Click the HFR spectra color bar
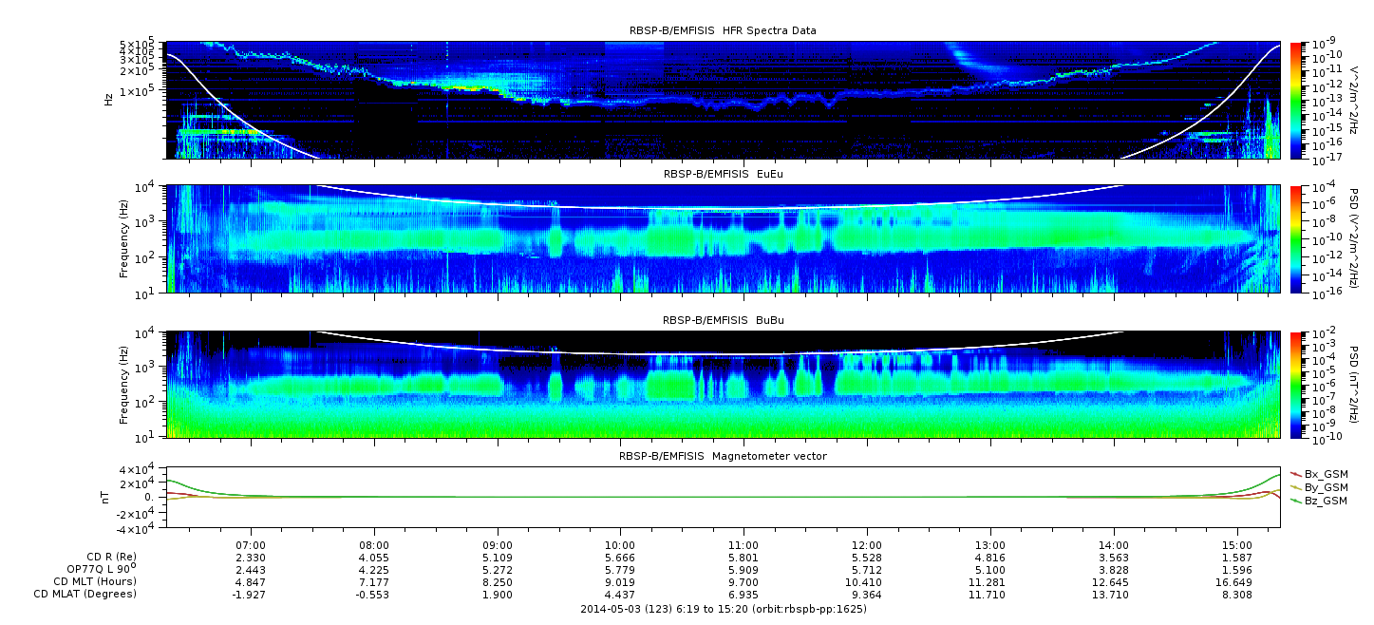Image resolution: width=1374 pixels, height=625 pixels. (1295, 100)
